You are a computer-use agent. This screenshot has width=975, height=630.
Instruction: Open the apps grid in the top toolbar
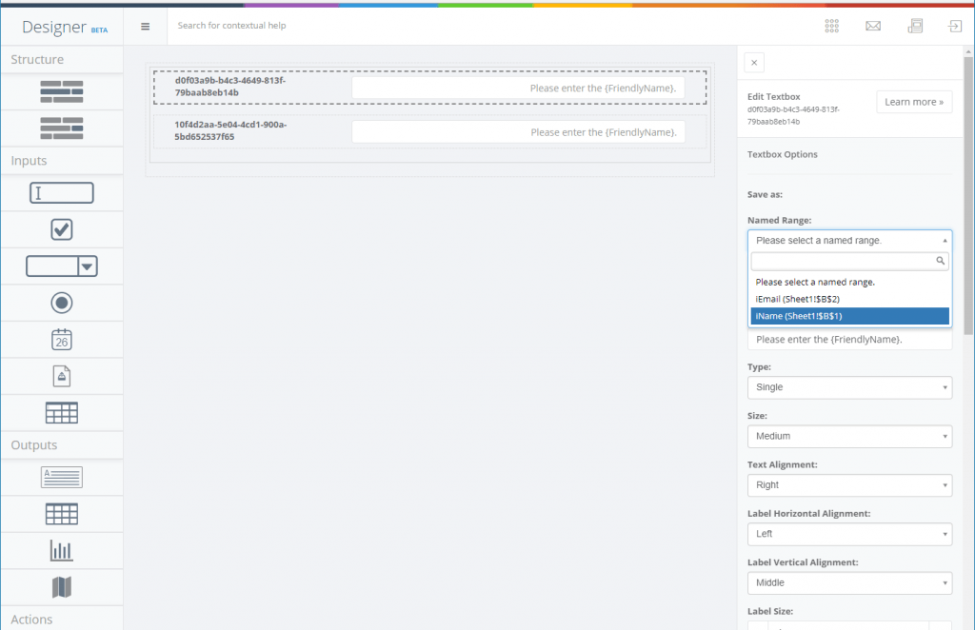[831, 26]
